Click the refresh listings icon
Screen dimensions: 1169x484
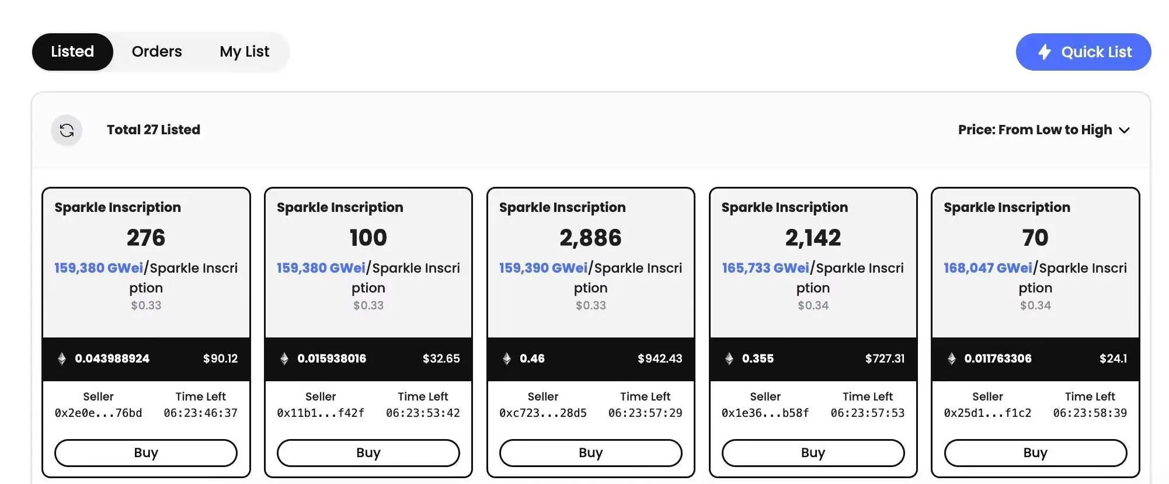pos(67,130)
